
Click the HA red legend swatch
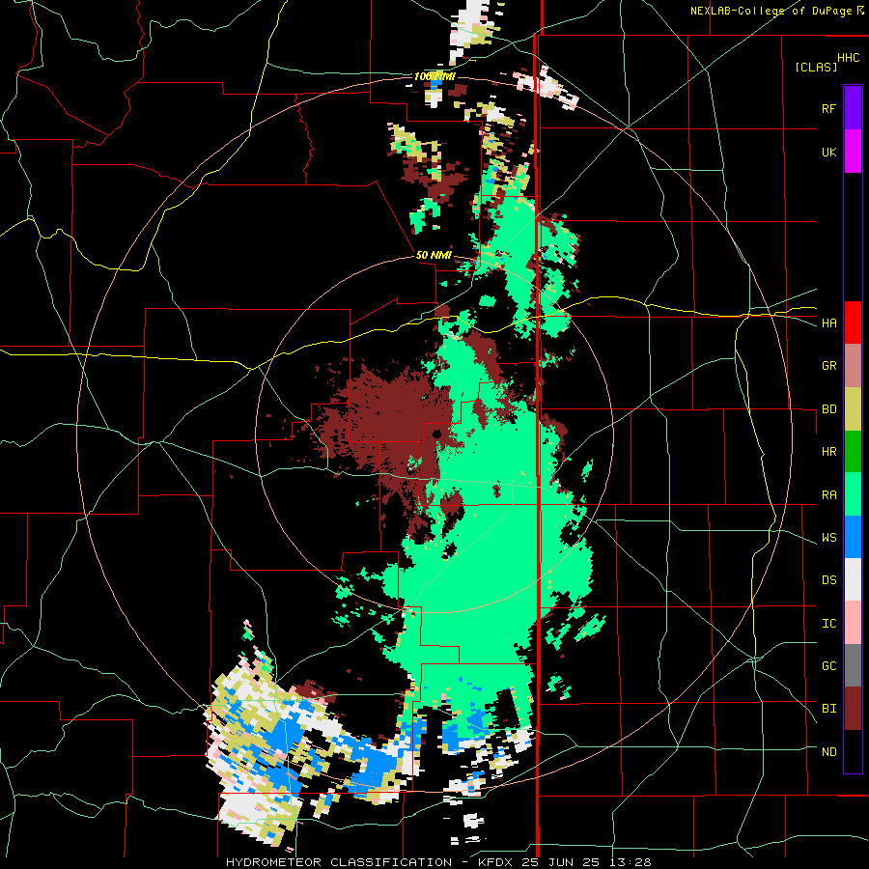[x=853, y=322]
